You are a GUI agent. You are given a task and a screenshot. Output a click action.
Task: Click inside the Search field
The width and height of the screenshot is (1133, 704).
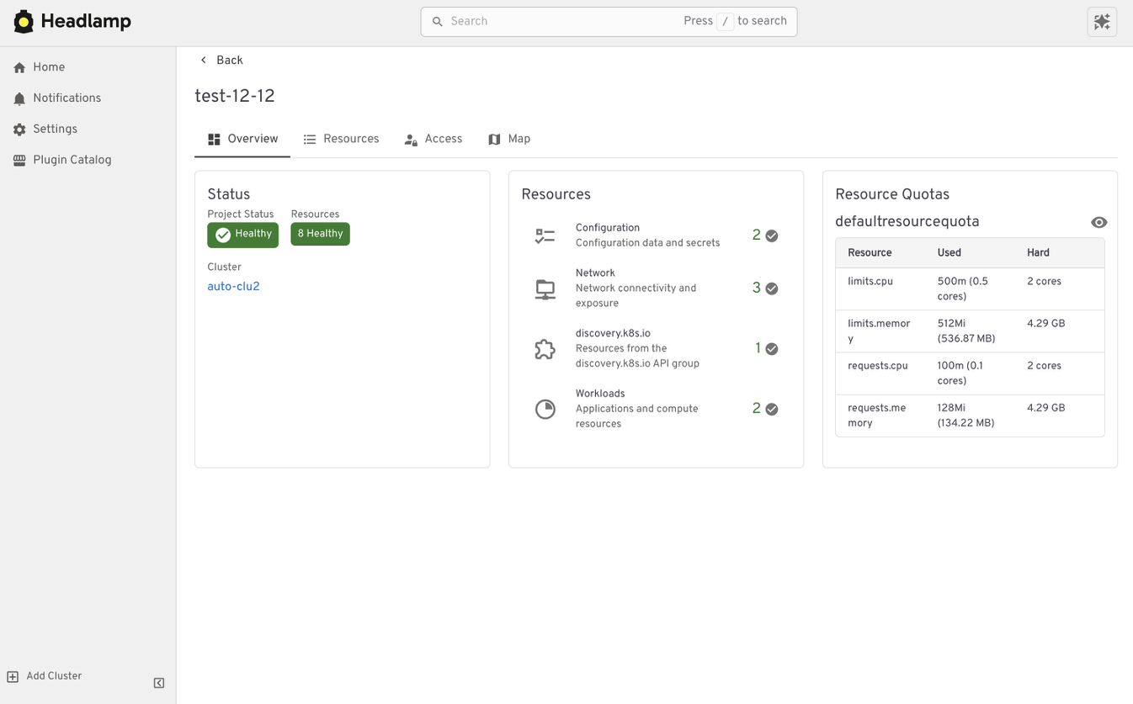click(x=547, y=21)
